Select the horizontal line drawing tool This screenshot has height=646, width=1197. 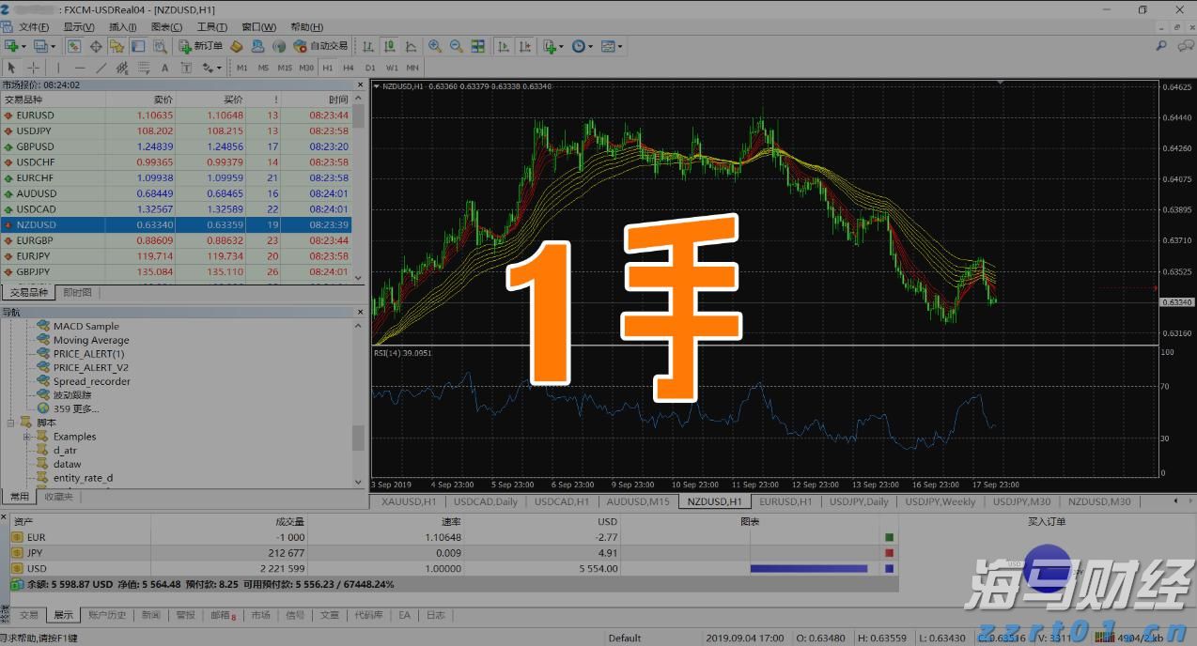click(79, 67)
